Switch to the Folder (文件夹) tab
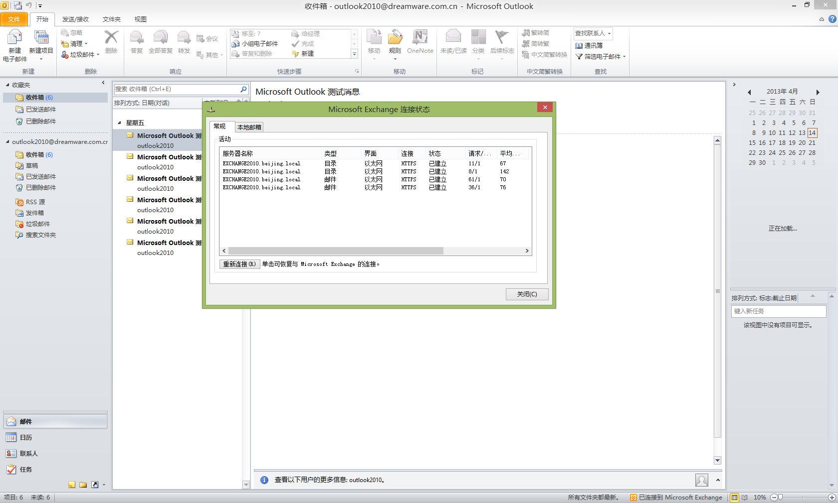 [112, 19]
